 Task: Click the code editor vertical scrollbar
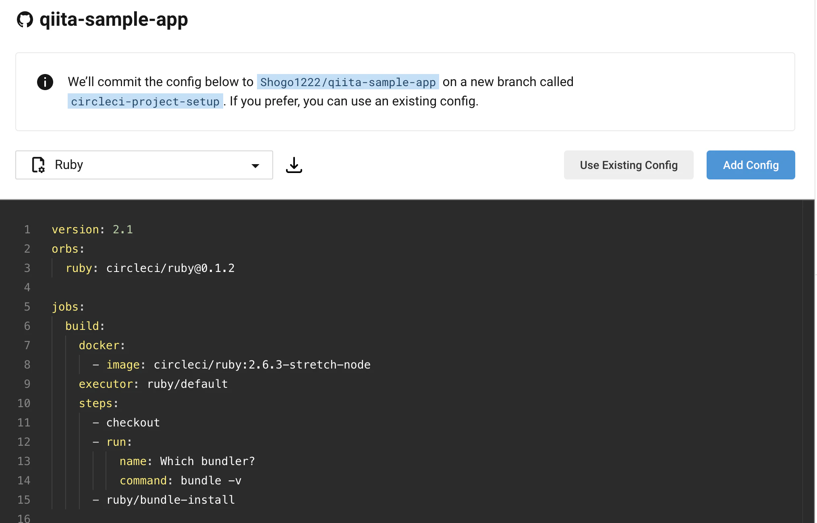click(809, 361)
